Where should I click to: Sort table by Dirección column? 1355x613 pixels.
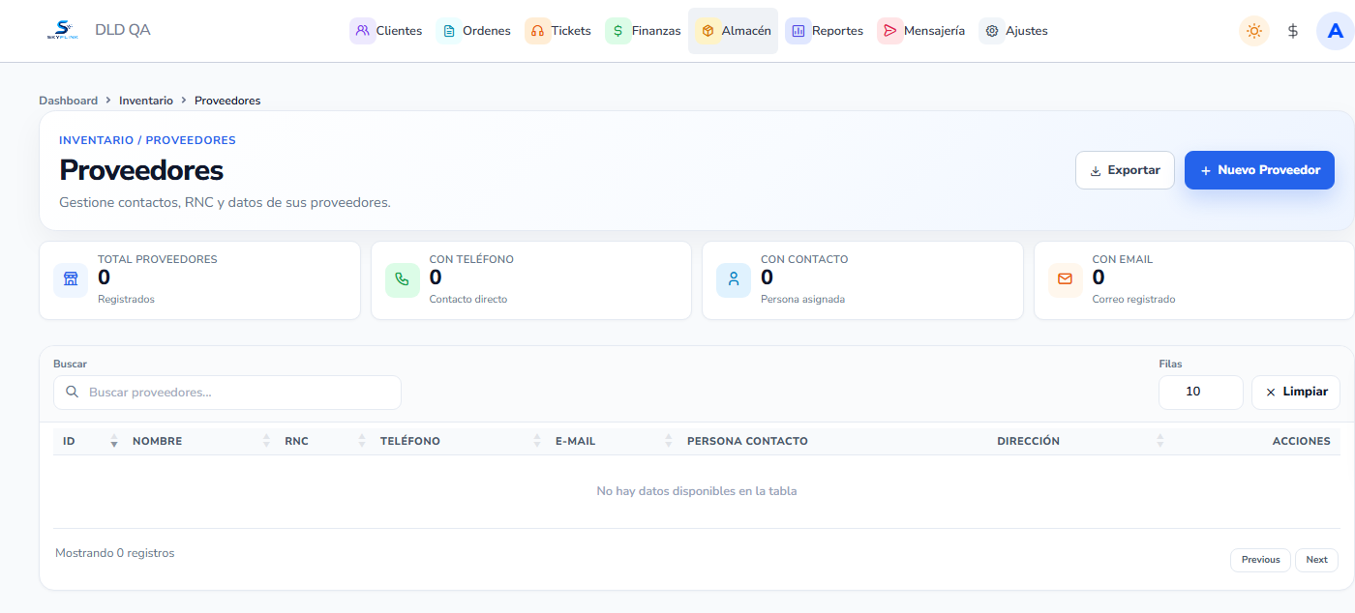click(x=1078, y=441)
